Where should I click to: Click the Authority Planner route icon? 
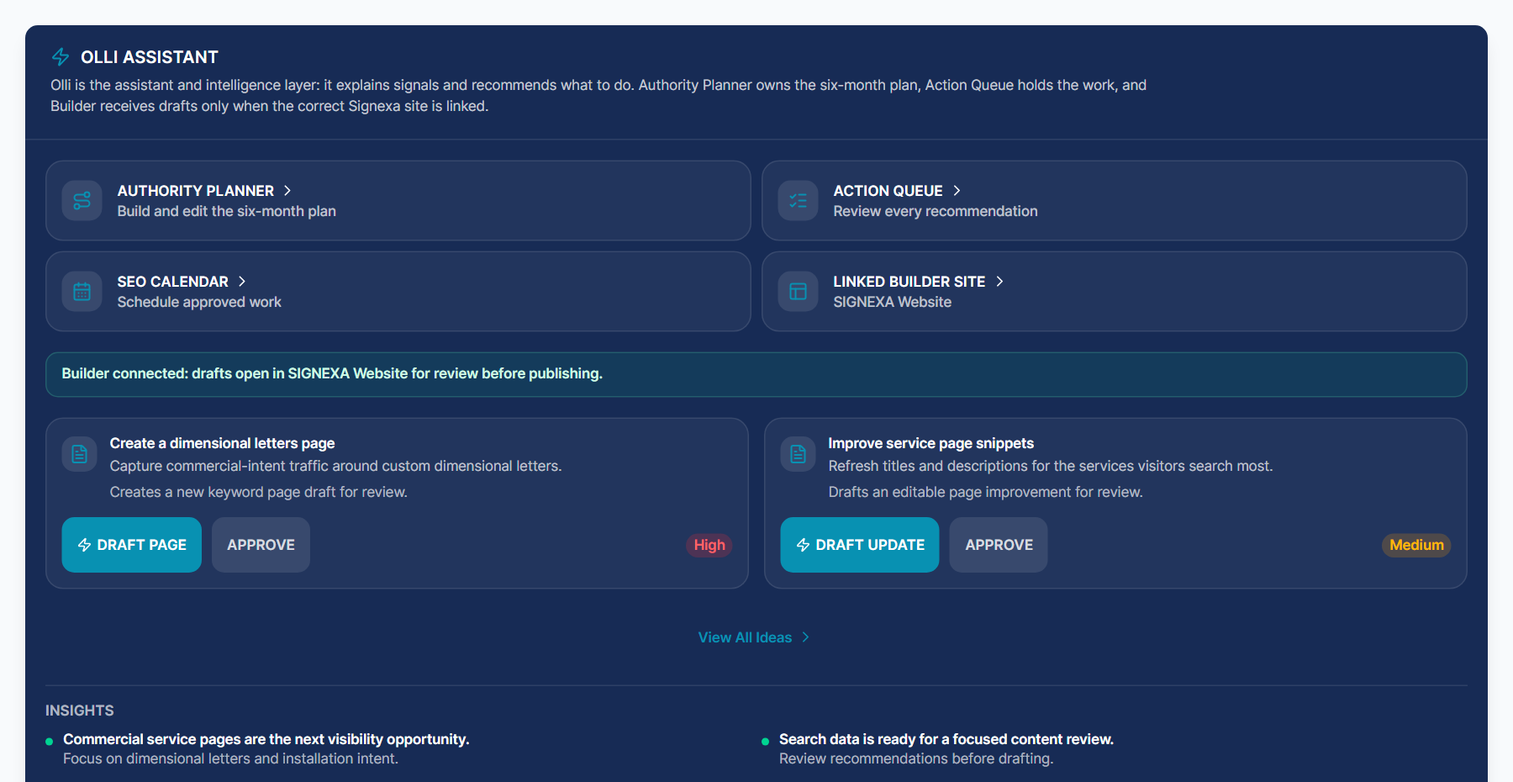pyautogui.click(x=82, y=201)
